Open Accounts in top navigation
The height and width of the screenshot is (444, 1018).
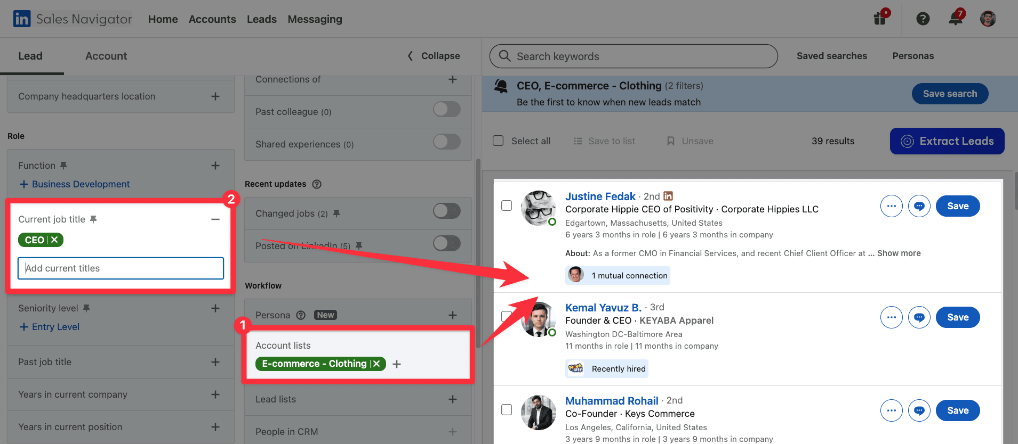click(212, 19)
